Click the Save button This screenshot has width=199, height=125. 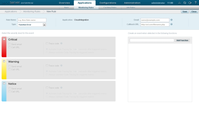185,12
